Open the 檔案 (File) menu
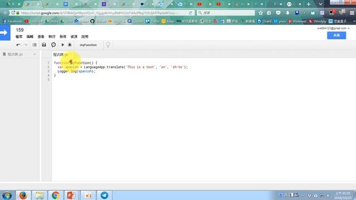 coord(19,37)
